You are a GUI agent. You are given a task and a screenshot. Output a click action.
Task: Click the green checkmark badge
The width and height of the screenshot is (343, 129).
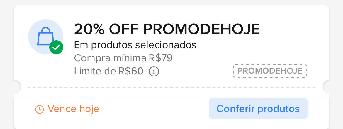56,47
